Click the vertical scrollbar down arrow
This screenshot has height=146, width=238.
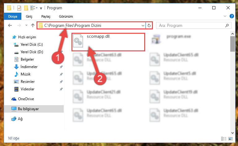(232, 133)
